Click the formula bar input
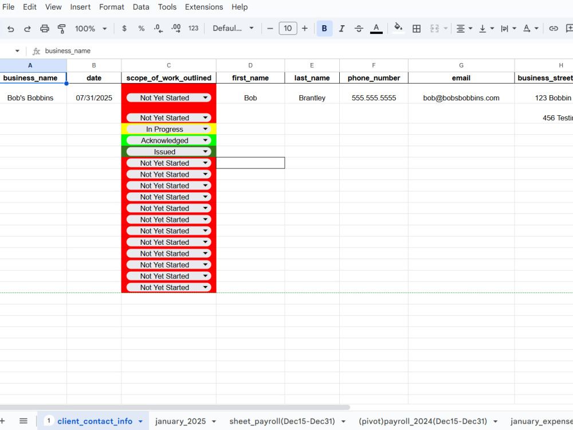Image resolution: width=573 pixels, height=430 pixels. [307, 51]
